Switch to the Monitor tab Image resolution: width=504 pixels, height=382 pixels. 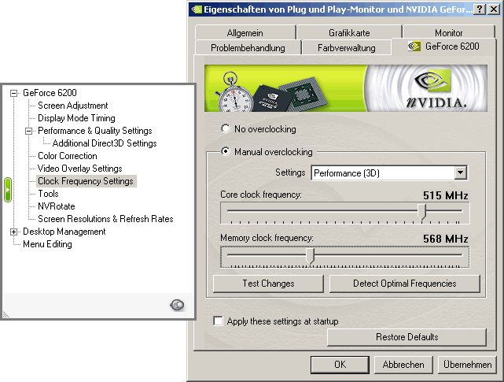(448, 33)
